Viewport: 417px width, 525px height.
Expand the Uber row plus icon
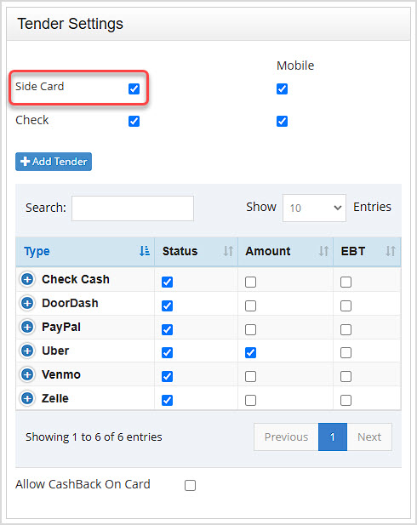point(27,351)
